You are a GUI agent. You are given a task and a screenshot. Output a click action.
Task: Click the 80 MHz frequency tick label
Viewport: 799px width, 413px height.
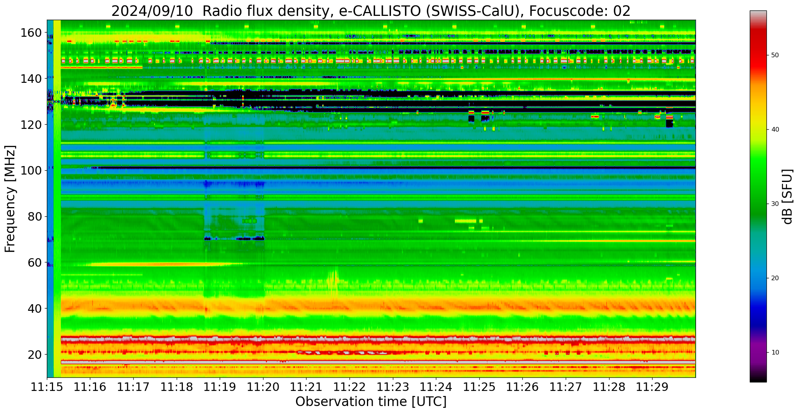coord(34,217)
